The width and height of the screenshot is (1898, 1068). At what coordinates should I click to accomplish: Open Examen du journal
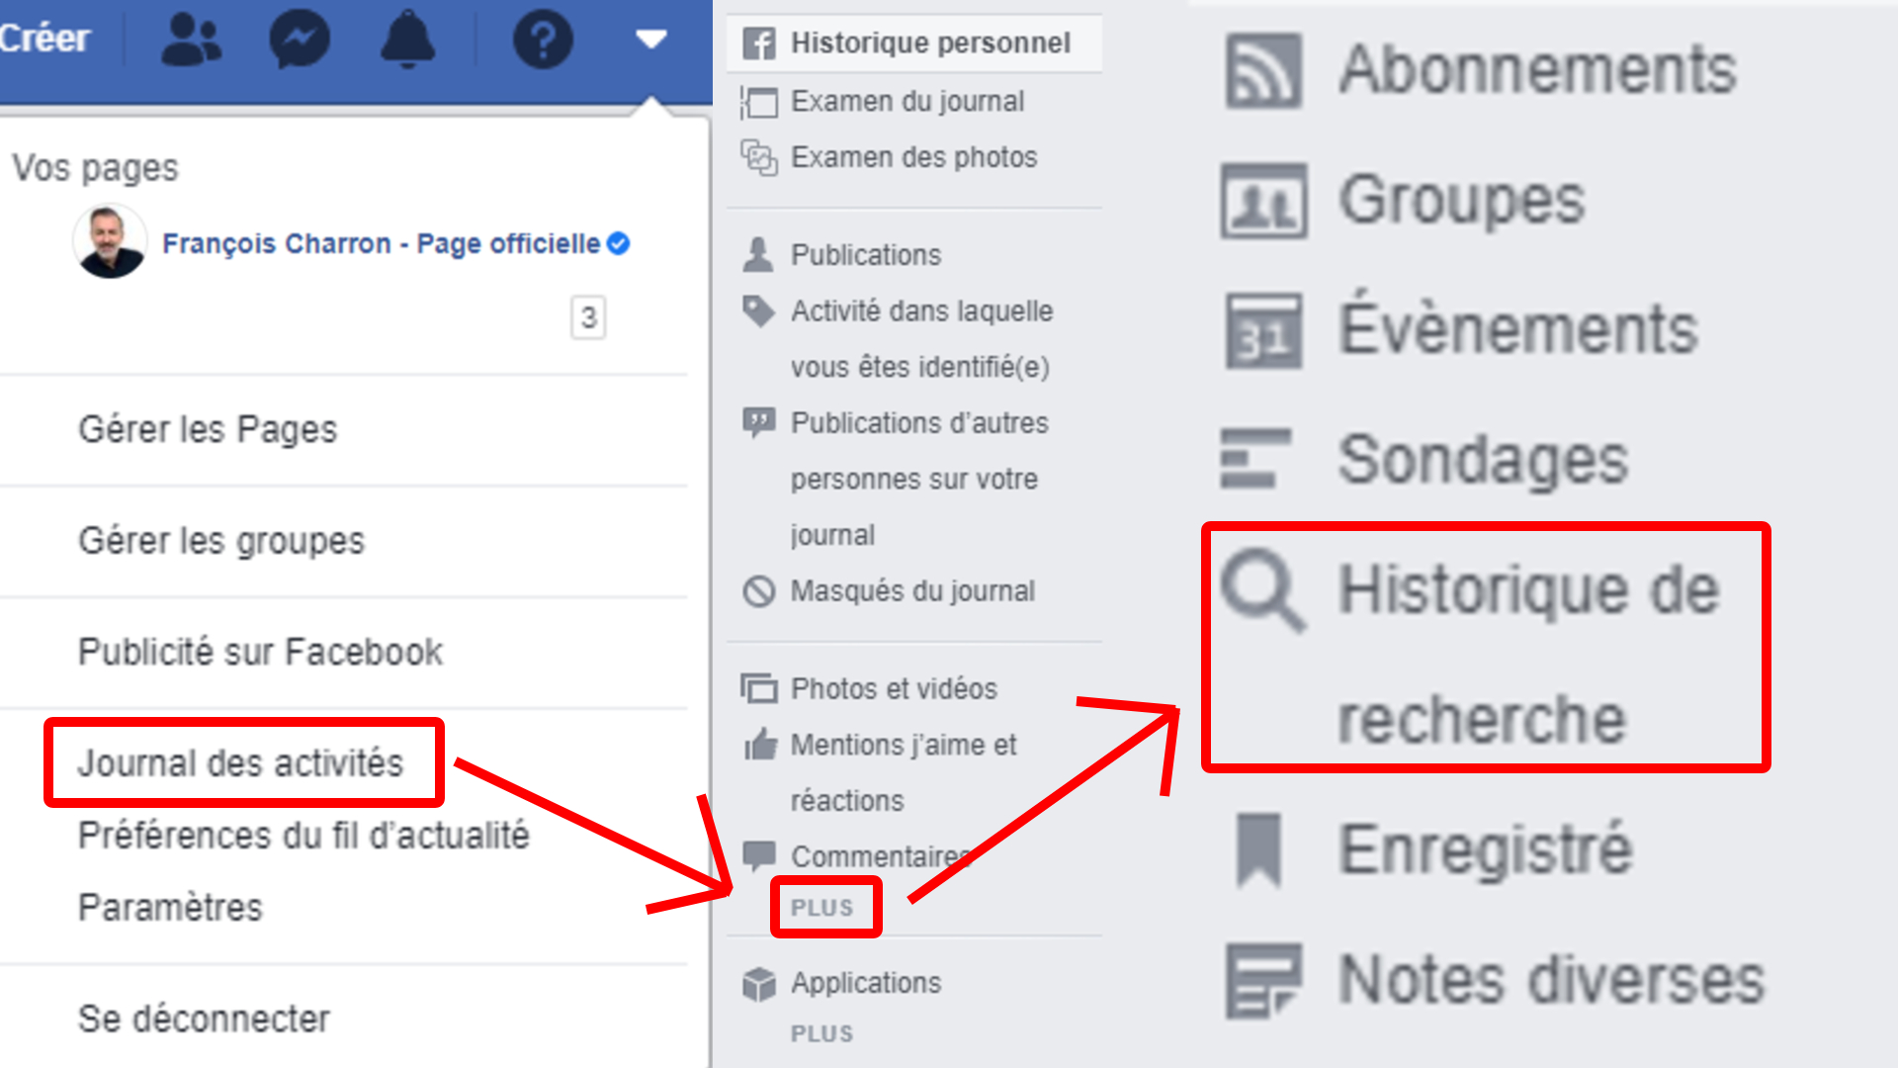pos(906,101)
